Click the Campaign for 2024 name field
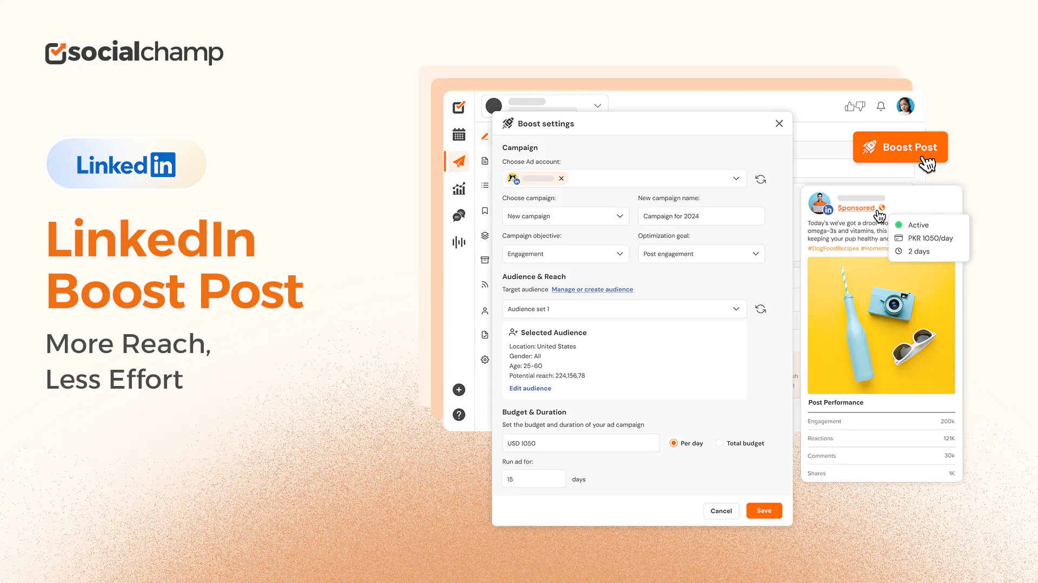1038x583 pixels. pos(701,216)
